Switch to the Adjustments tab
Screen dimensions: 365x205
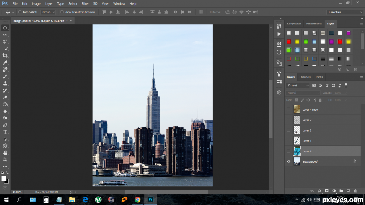(x=314, y=24)
